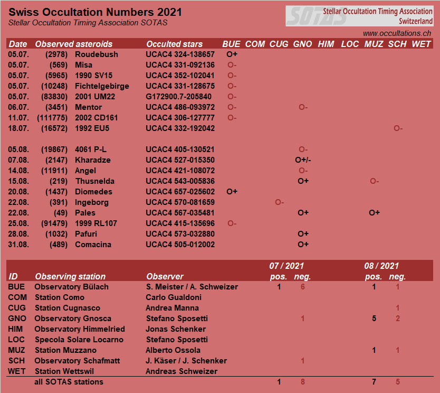Select the title "Swiss Occultation Numbers 2021"
440x393 pixels.
click(95, 12)
